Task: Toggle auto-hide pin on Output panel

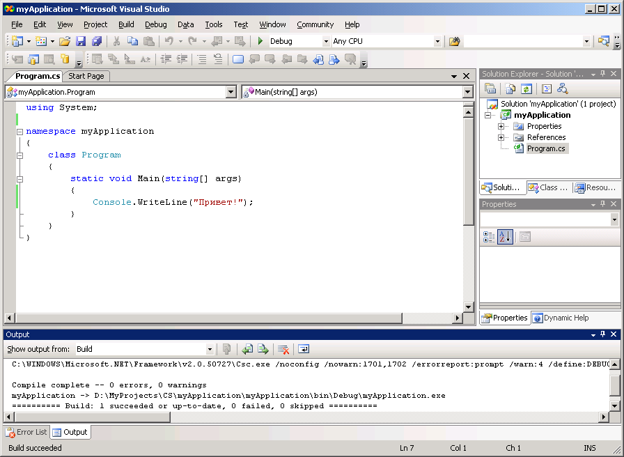Action: tap(603, 334)
